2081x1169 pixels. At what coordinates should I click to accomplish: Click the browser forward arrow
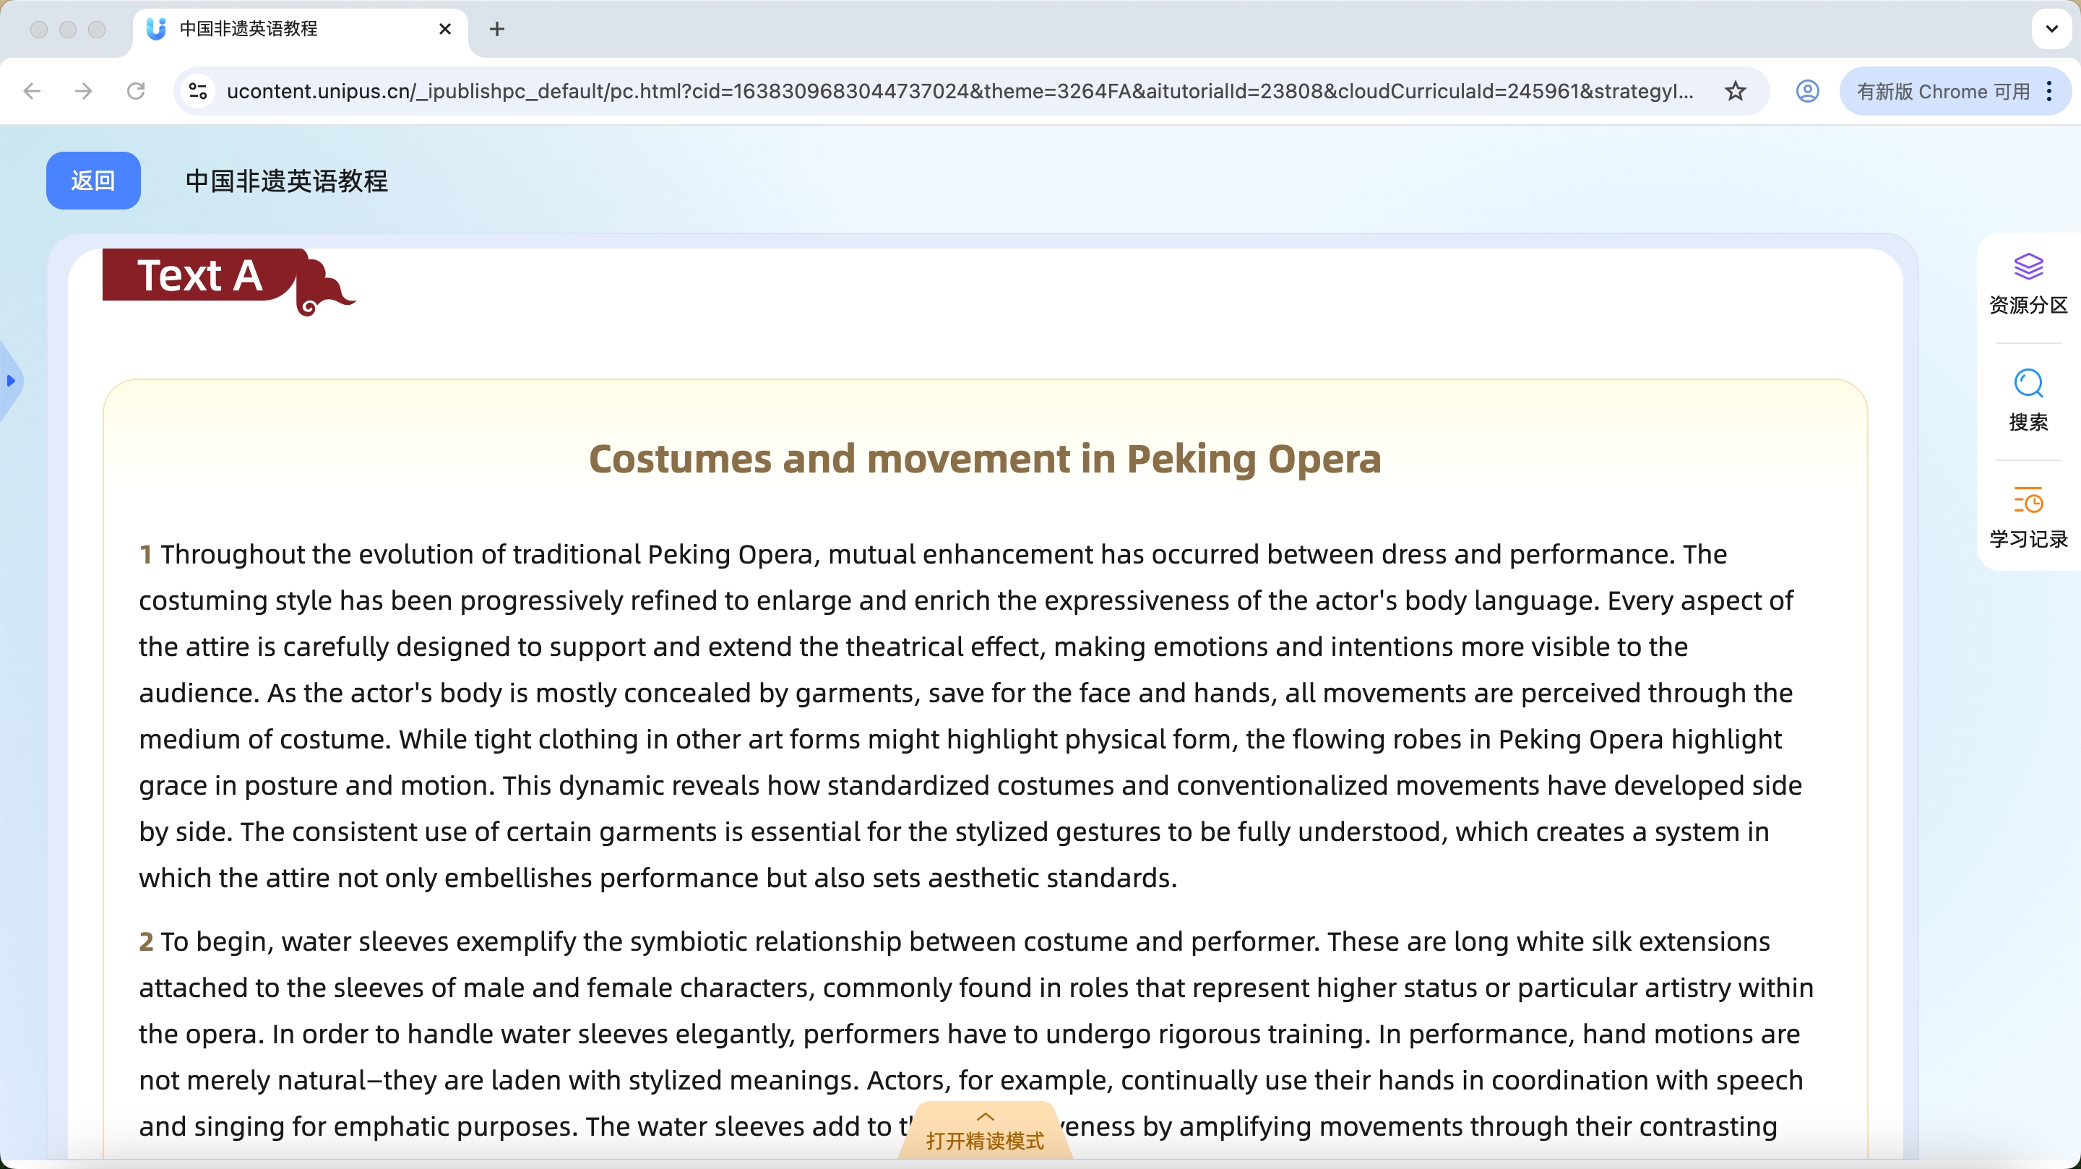(x=83, y=91)
